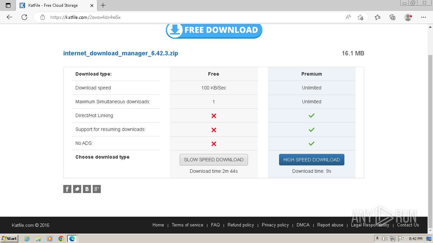Launch Internet Explorer from taskbar
The image size is (433, 243).
27,239
